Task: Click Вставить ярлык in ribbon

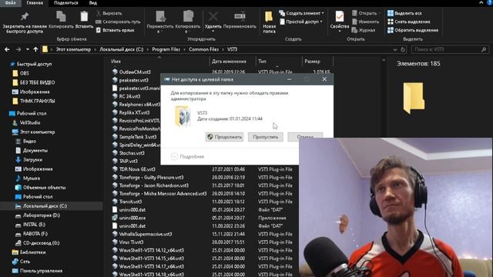Action: (115, 30)
